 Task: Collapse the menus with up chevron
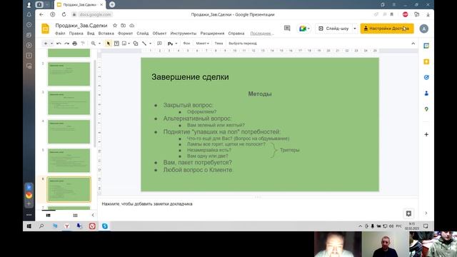[413, 44]
